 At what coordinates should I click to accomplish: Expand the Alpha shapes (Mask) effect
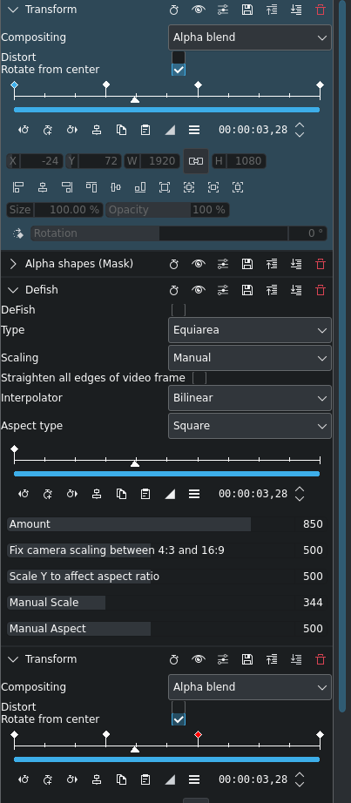coord(13,264)
